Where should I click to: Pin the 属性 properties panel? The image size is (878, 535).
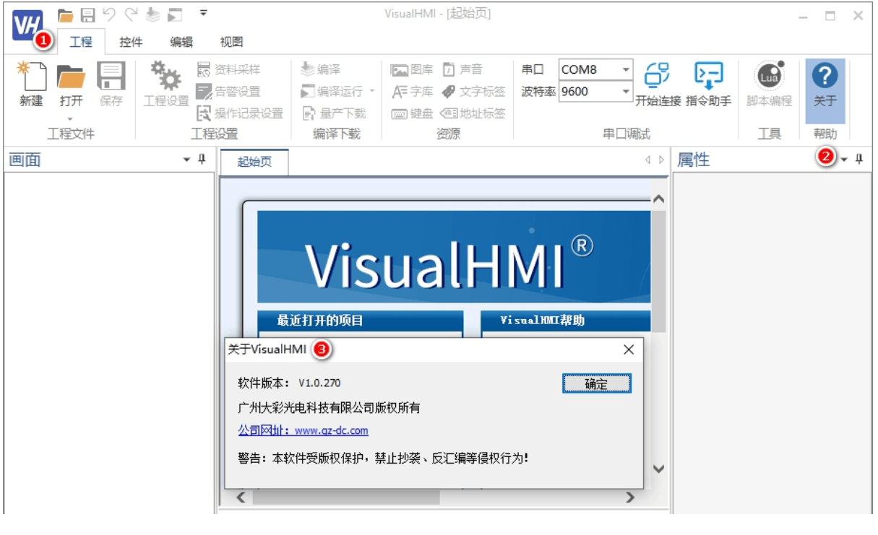point(859,160)
